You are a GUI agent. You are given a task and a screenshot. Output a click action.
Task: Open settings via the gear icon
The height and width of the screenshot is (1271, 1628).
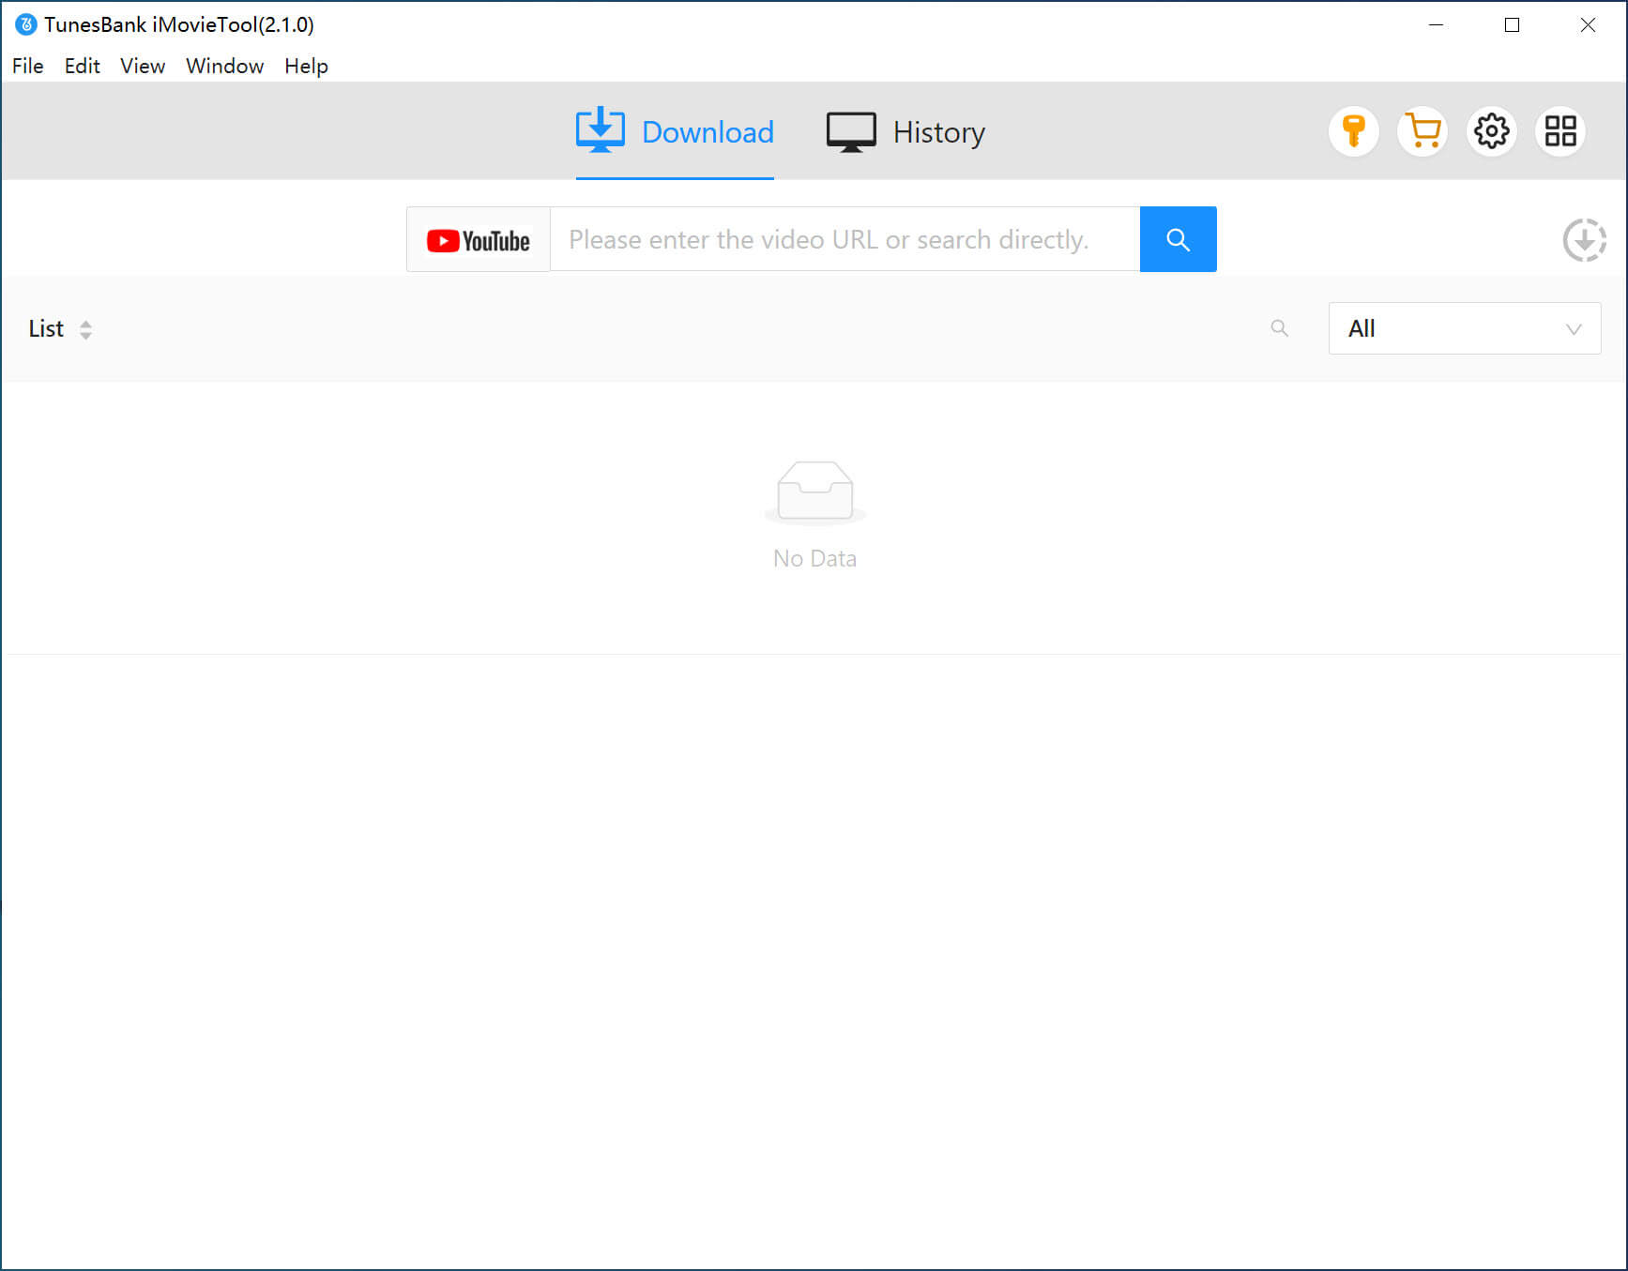coord(1491,131)
